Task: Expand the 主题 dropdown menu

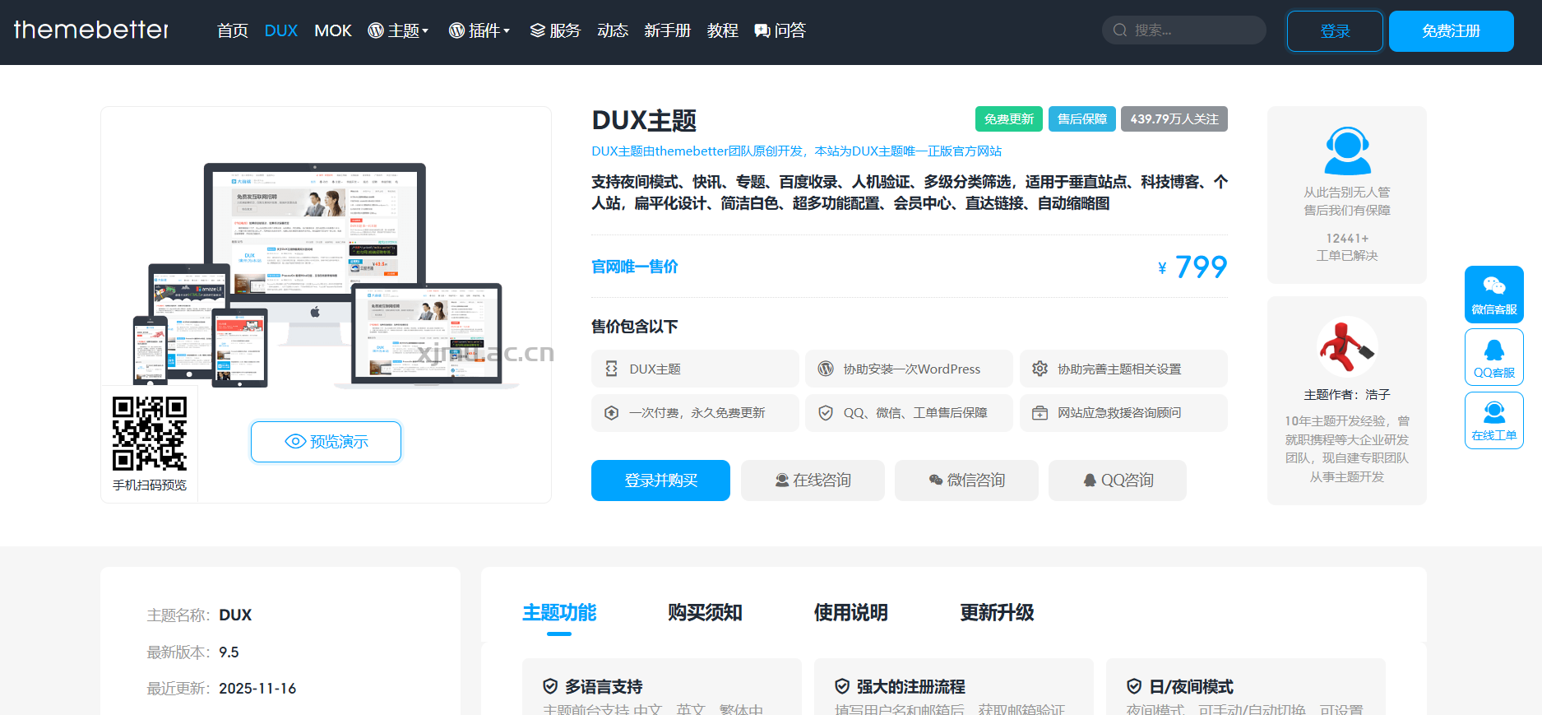Action: point(398,31)
